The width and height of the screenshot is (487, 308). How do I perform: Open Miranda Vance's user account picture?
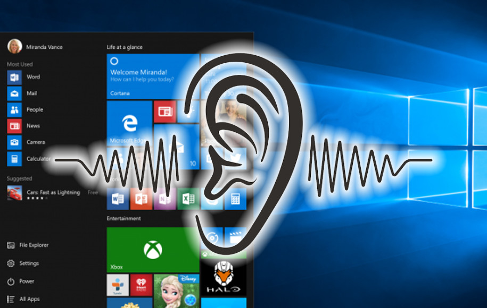[14, 47]
